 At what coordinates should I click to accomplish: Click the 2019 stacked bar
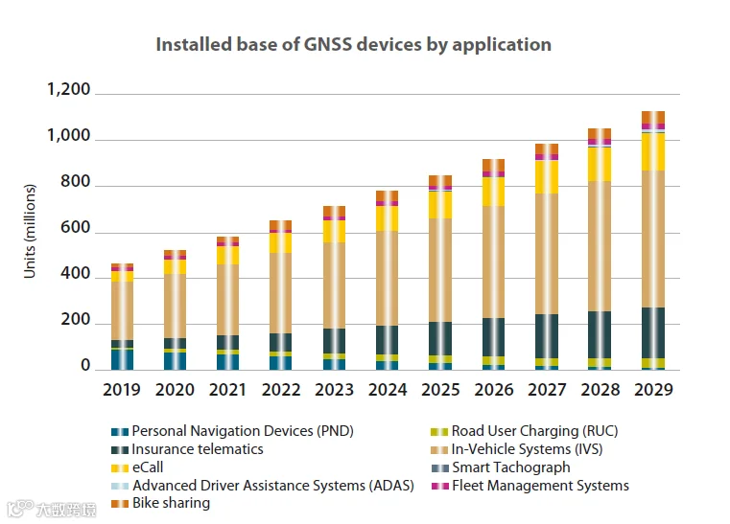(122, 317)
